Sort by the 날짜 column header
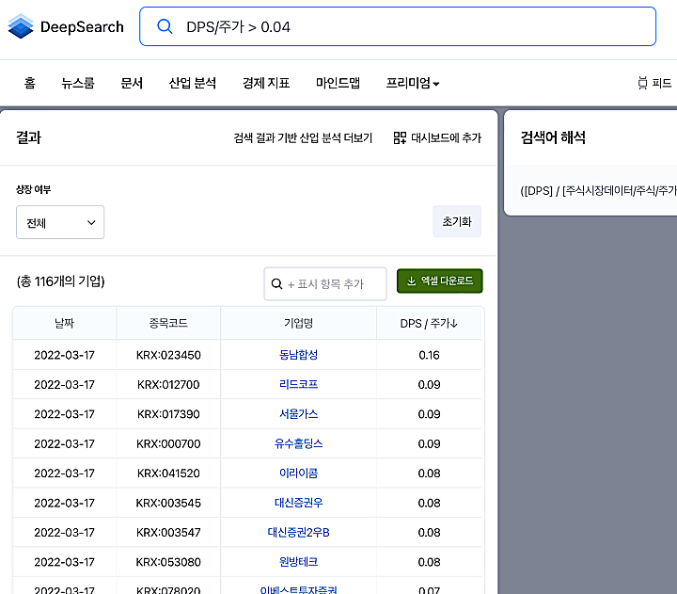 click(64, 323)
